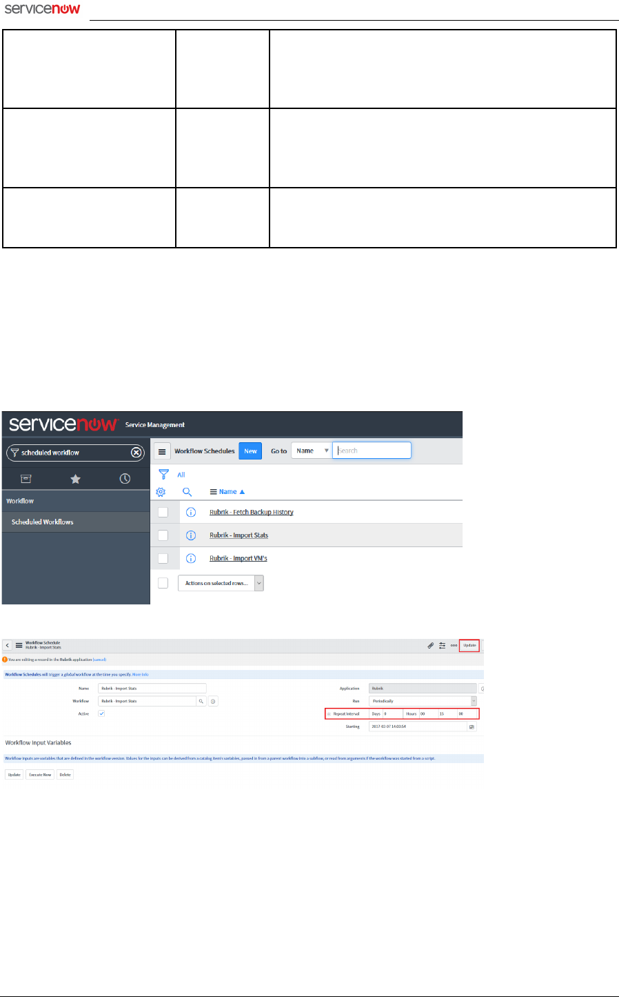Click the Workflow field info preview icon
Viewport: 619px width, 997px height.
pyautogui.click(x=214, y=701)
